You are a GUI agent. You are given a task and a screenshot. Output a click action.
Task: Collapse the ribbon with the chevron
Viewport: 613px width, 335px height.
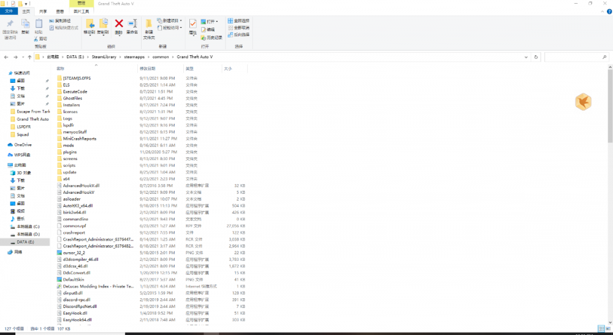tap(603, 11)
